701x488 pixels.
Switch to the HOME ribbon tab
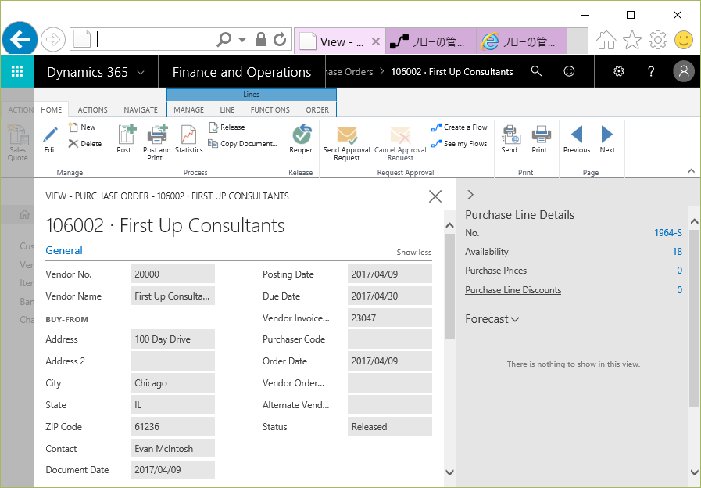pyautogui.click(x=52, y=110)
